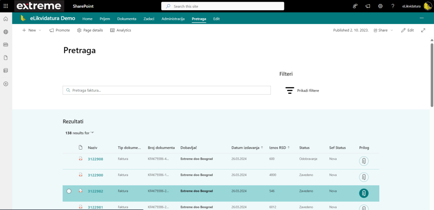This screenshot has width=434, height=210.
Task: Expand the New dropdown in command bar
Action: [40, 30]
